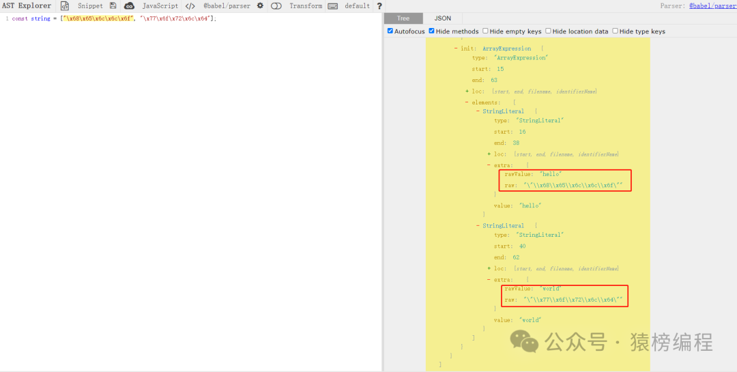Click line number 1 in editor gutter
The height and width of the screenshot is (372, 737).
click(7, 19)
